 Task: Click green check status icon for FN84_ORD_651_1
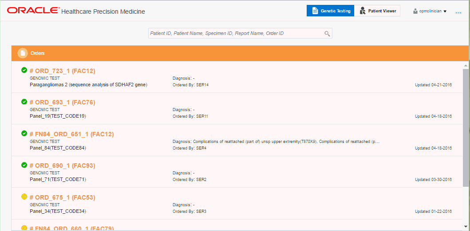tap(24, 133)
